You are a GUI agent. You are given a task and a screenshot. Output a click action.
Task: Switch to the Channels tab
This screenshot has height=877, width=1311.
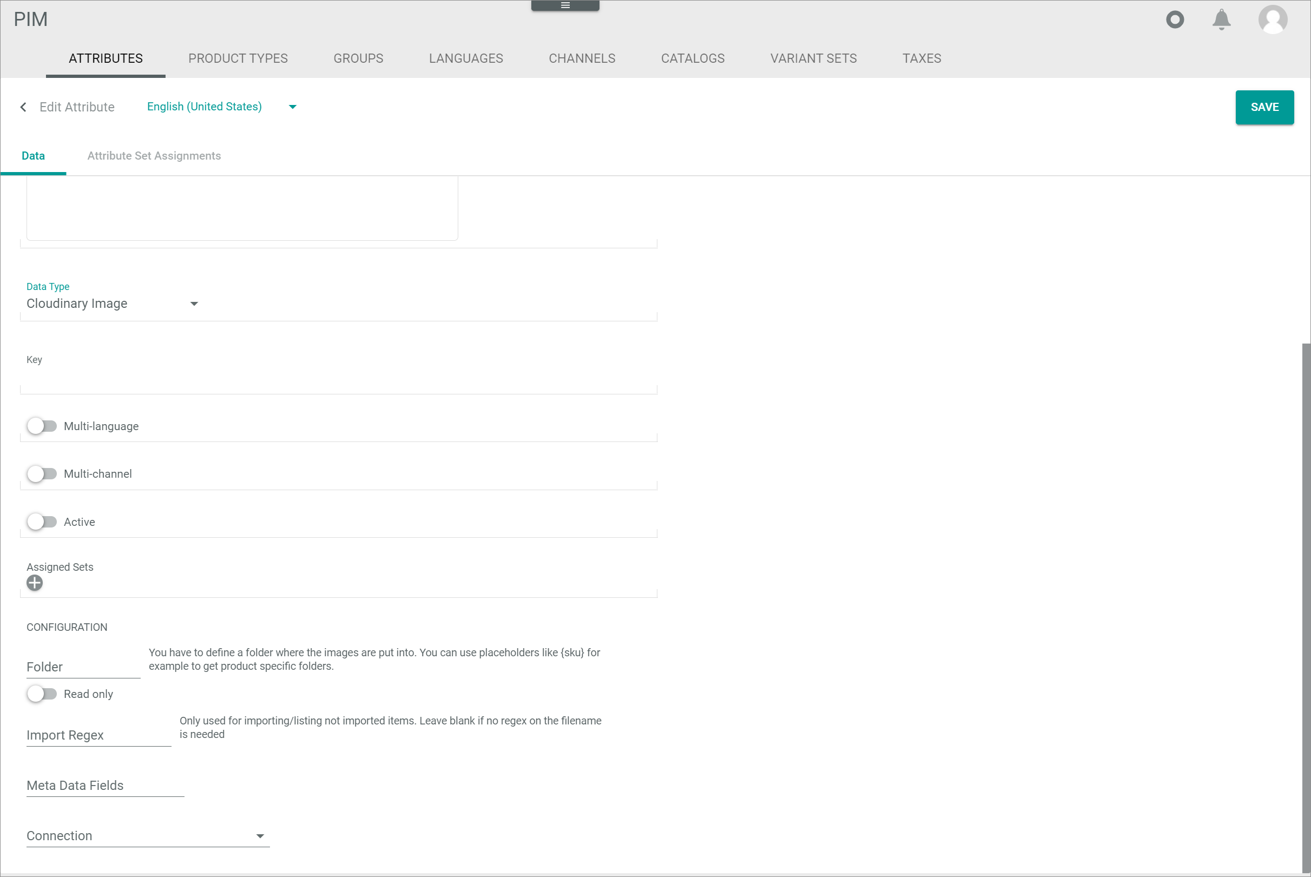pos(582,58)
